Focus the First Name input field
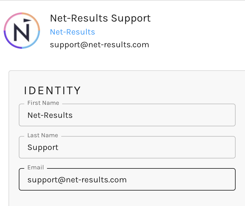The image size is (245, 206). [x=127, y=115]
